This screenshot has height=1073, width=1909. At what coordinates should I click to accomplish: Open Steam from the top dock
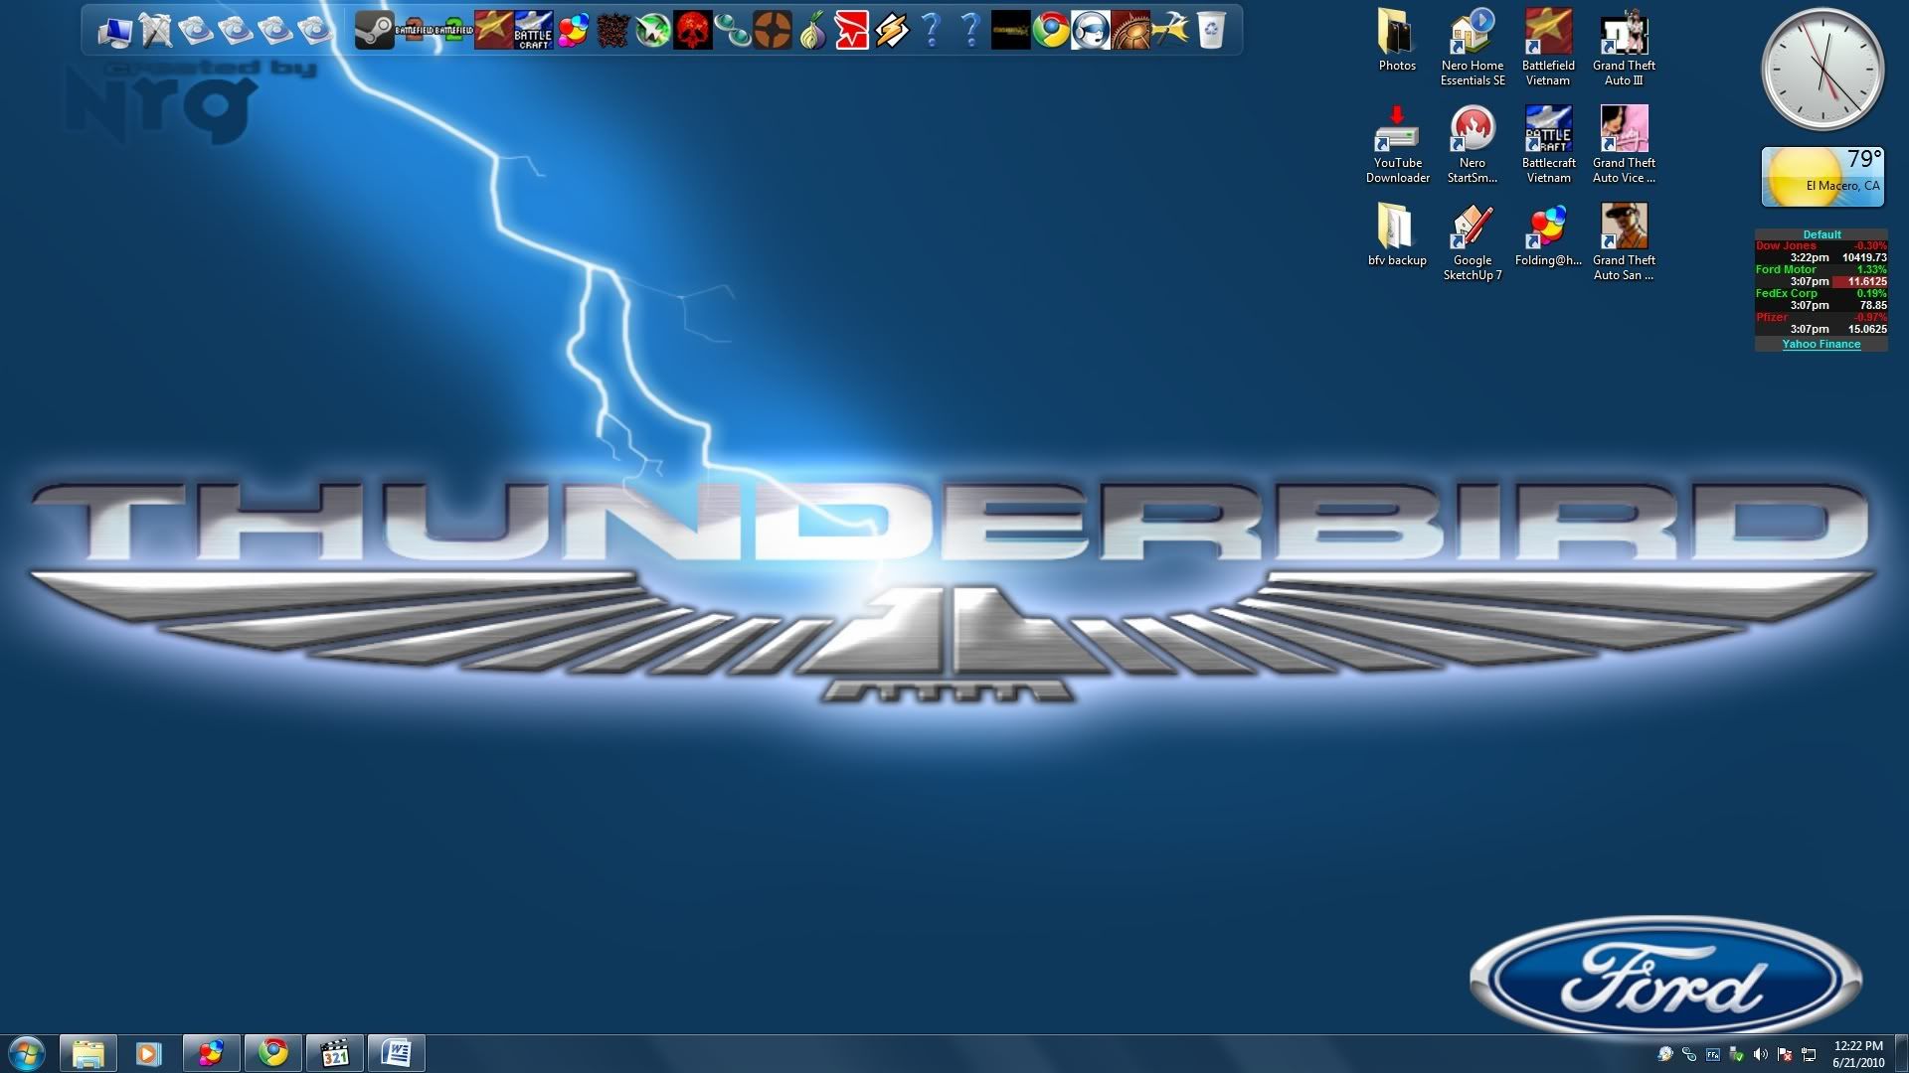pos(374,31)
